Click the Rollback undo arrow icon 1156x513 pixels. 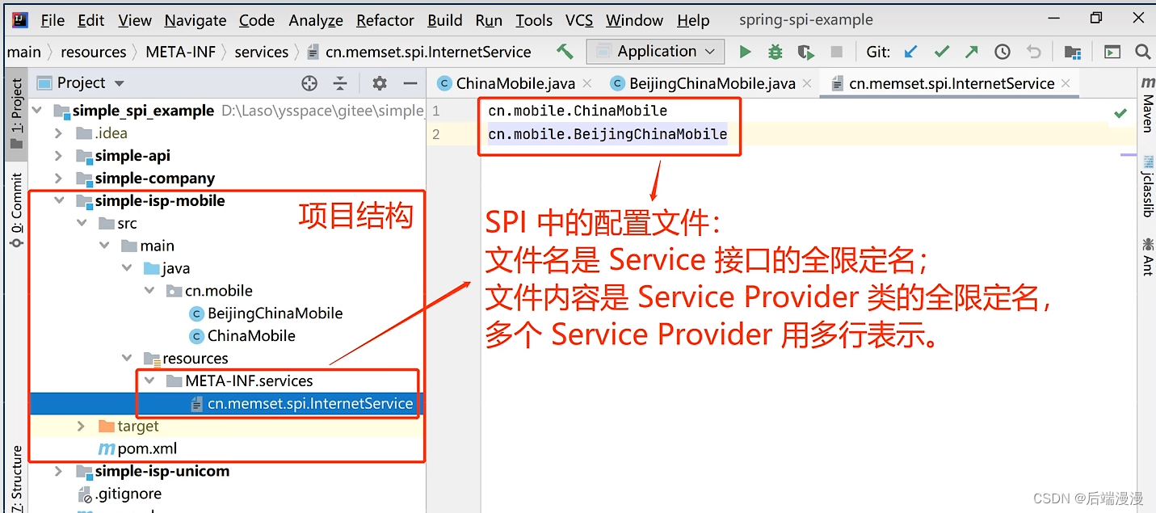[1033, 52]
